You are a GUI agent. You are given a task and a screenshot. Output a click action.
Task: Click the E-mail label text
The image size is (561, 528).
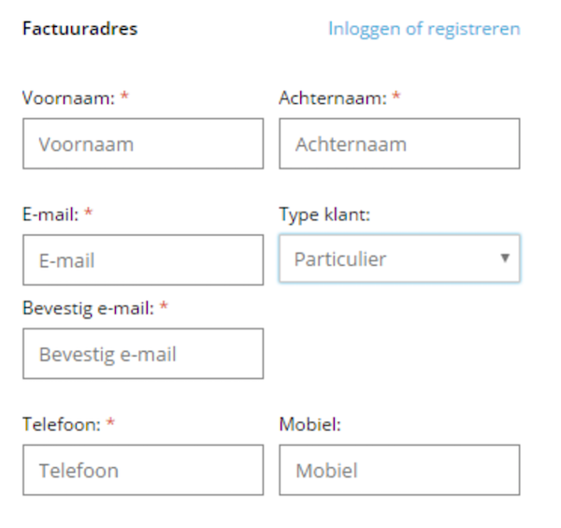point(50,214)
